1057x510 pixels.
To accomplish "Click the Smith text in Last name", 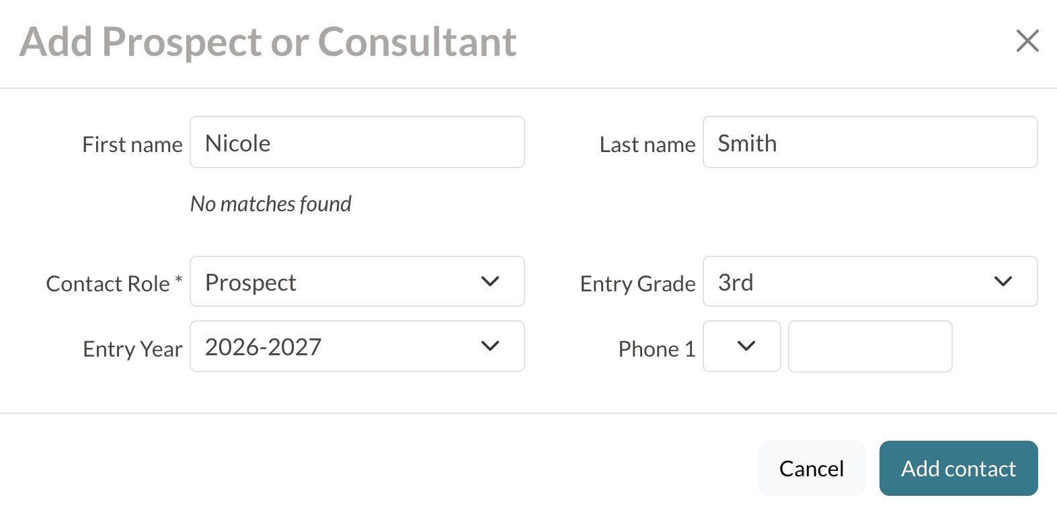I will click(x=748, y=142).
